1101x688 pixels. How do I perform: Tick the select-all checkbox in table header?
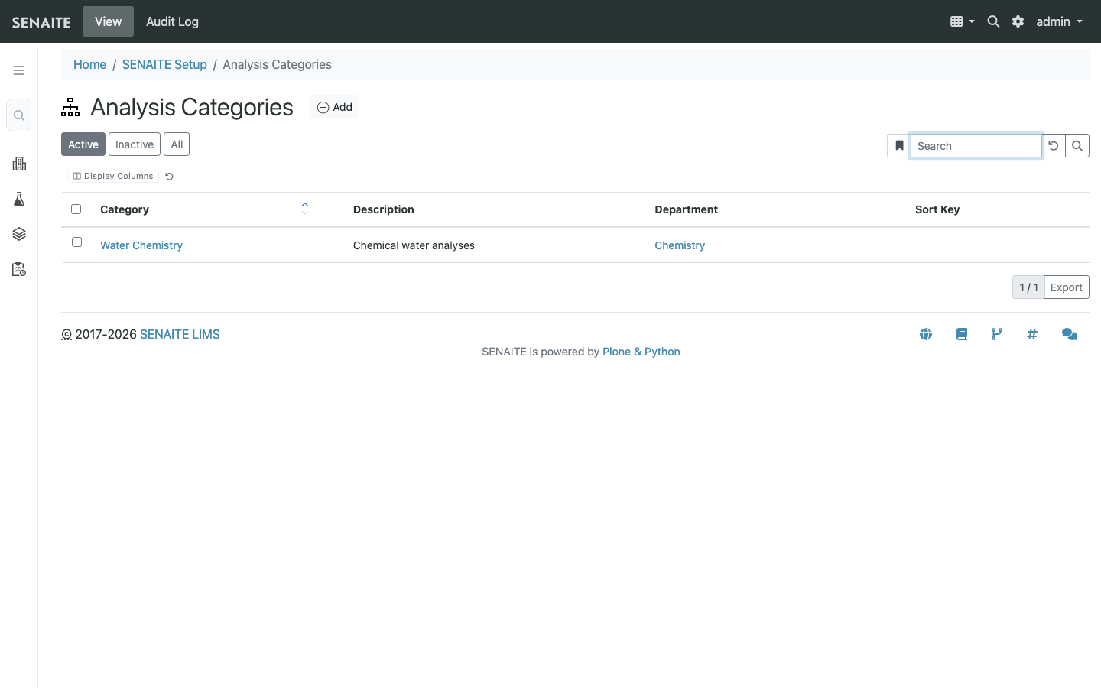coord(76,209)
